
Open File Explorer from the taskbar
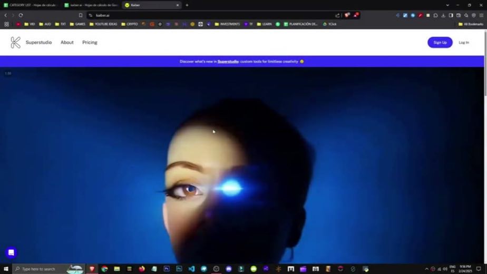117,269
